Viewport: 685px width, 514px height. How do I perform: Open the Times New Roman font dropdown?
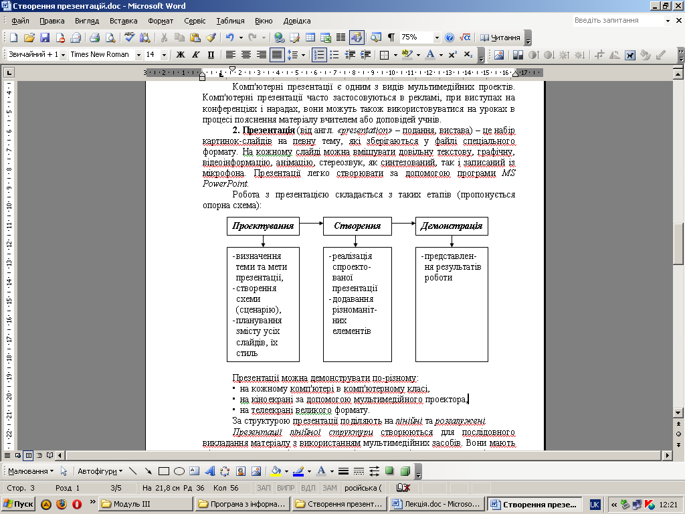[138, 55]
